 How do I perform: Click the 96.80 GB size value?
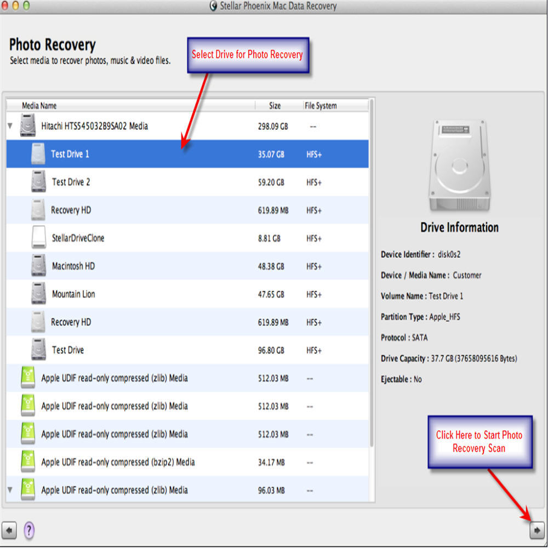coord(271,350)
